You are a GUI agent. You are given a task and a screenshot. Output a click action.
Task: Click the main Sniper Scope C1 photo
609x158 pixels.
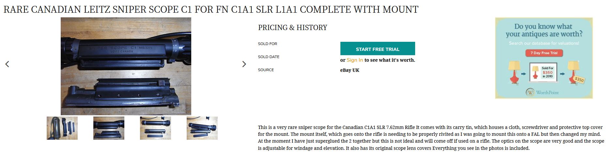[x=126, y=66]
